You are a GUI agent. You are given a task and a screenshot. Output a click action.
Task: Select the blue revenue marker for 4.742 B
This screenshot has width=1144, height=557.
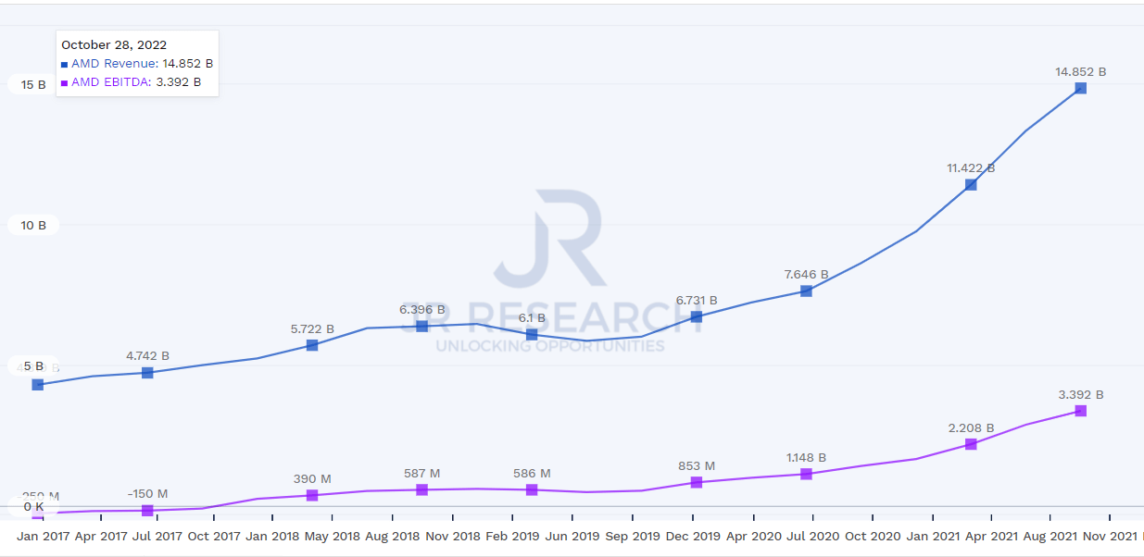147,373
